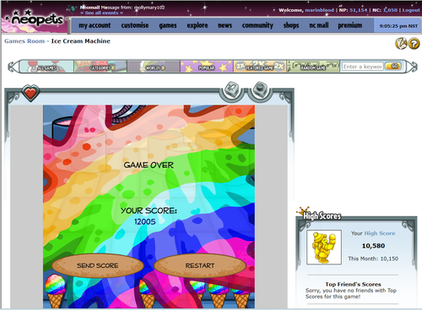
Task: Open the help question mark icon
Action: coord(414,44)
